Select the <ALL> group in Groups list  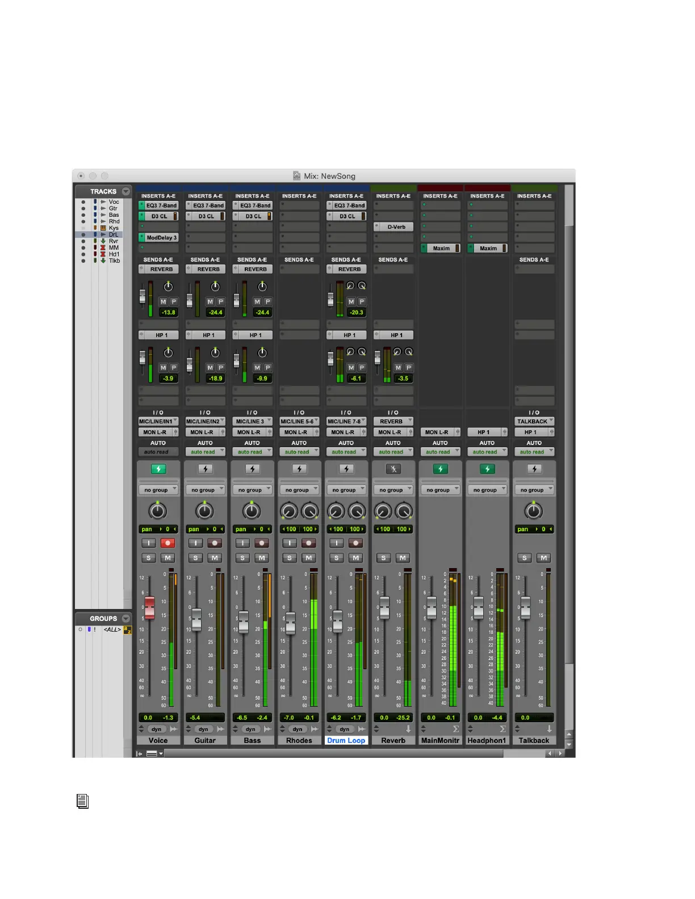coord(112,629)
